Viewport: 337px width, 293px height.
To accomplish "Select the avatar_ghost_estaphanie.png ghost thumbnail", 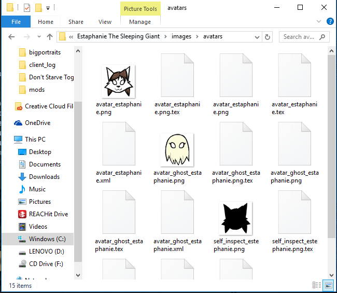I will tap(177, 149).
